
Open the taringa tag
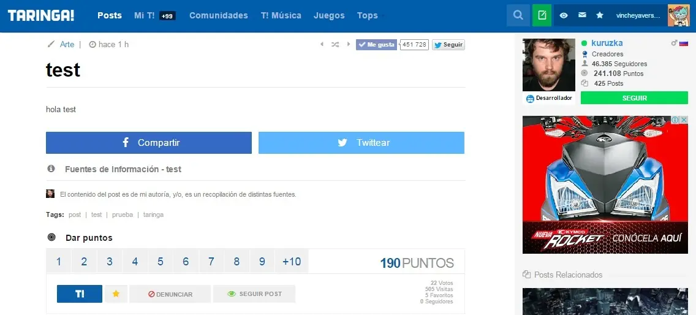click(x=153, y=214)
